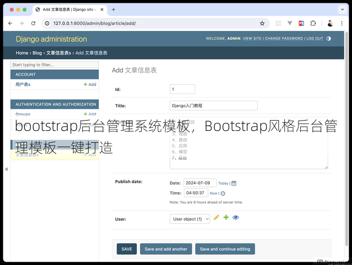The image size is (352, 265).
Task: Go to Home in breadcrumb
Action: 22,53
